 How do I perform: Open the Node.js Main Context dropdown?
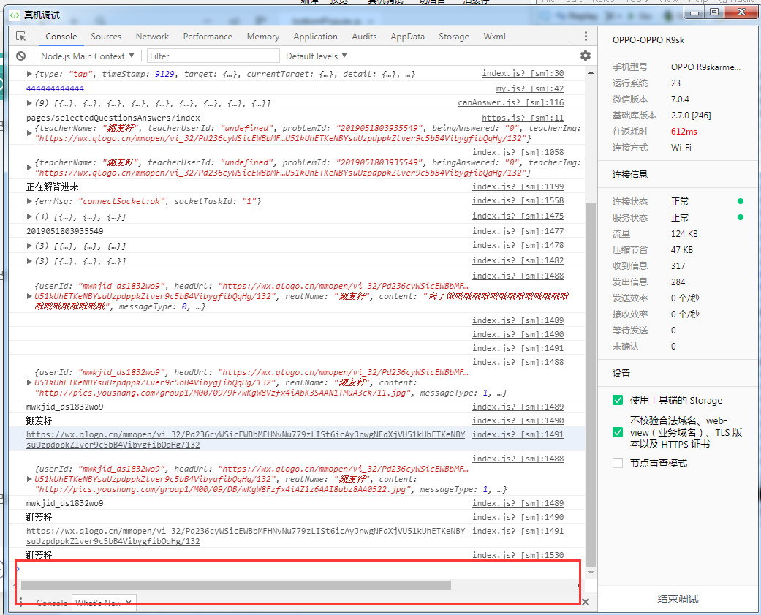click(88, 56)
